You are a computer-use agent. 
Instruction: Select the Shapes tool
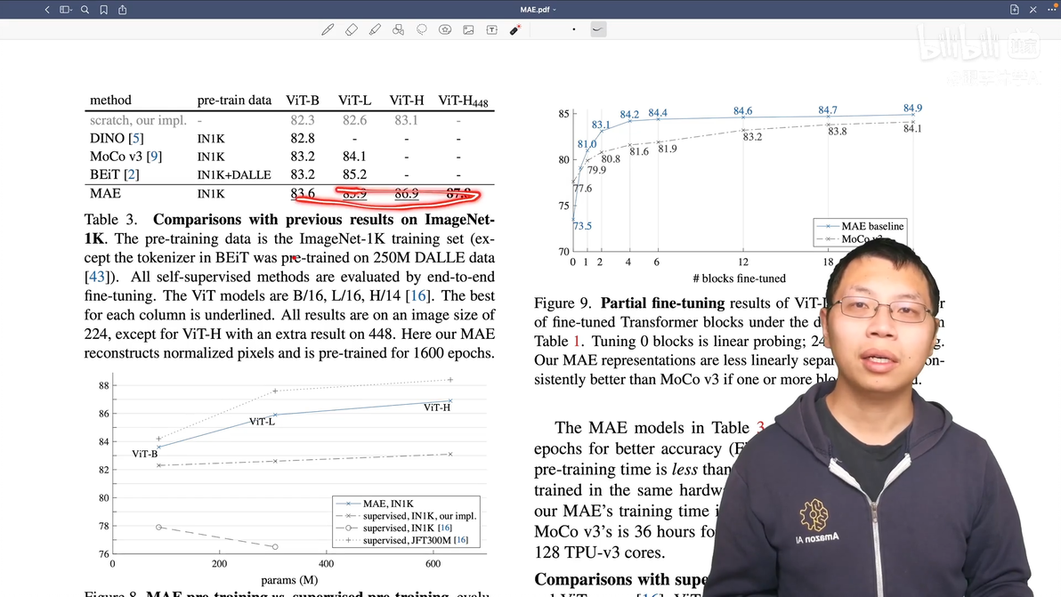tap(398, 29)
